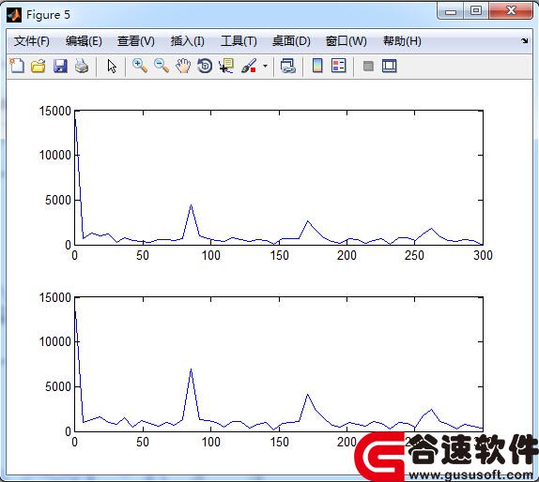The image size is (539, 482).
Task: Click the upper plot's 300 x-axis label
Action: click(483, 255)
